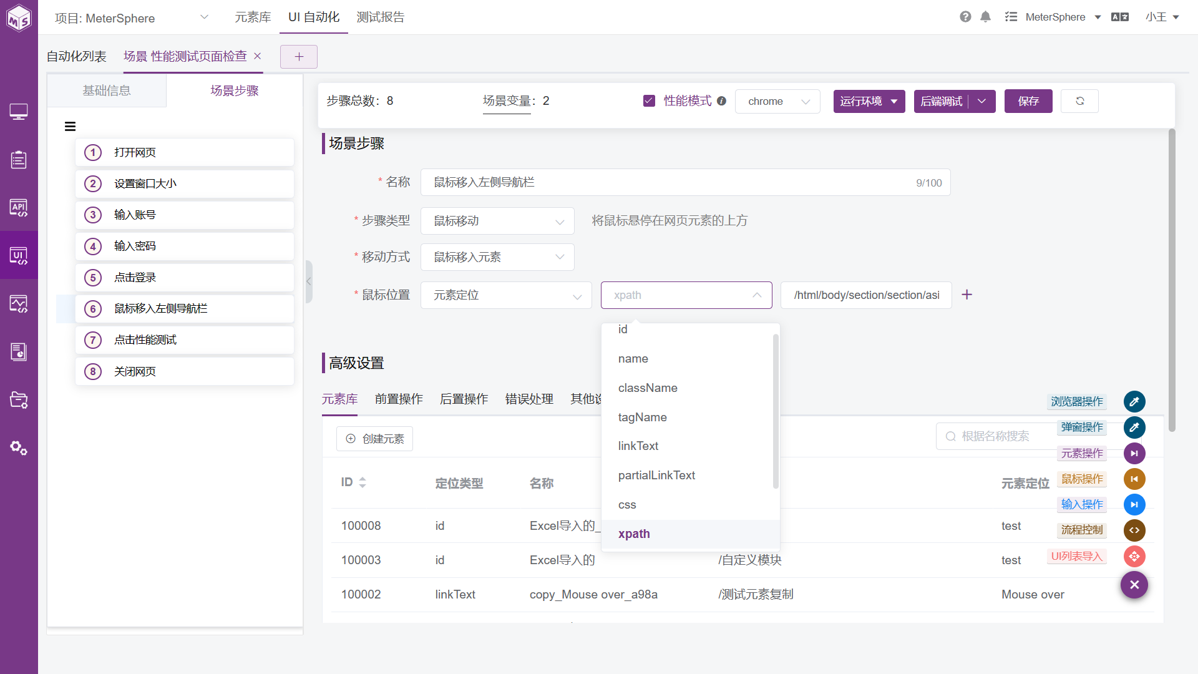Open the chrome browser dropdown
The width and height of the screenshot is (1198, 674).
click(778, 101)
